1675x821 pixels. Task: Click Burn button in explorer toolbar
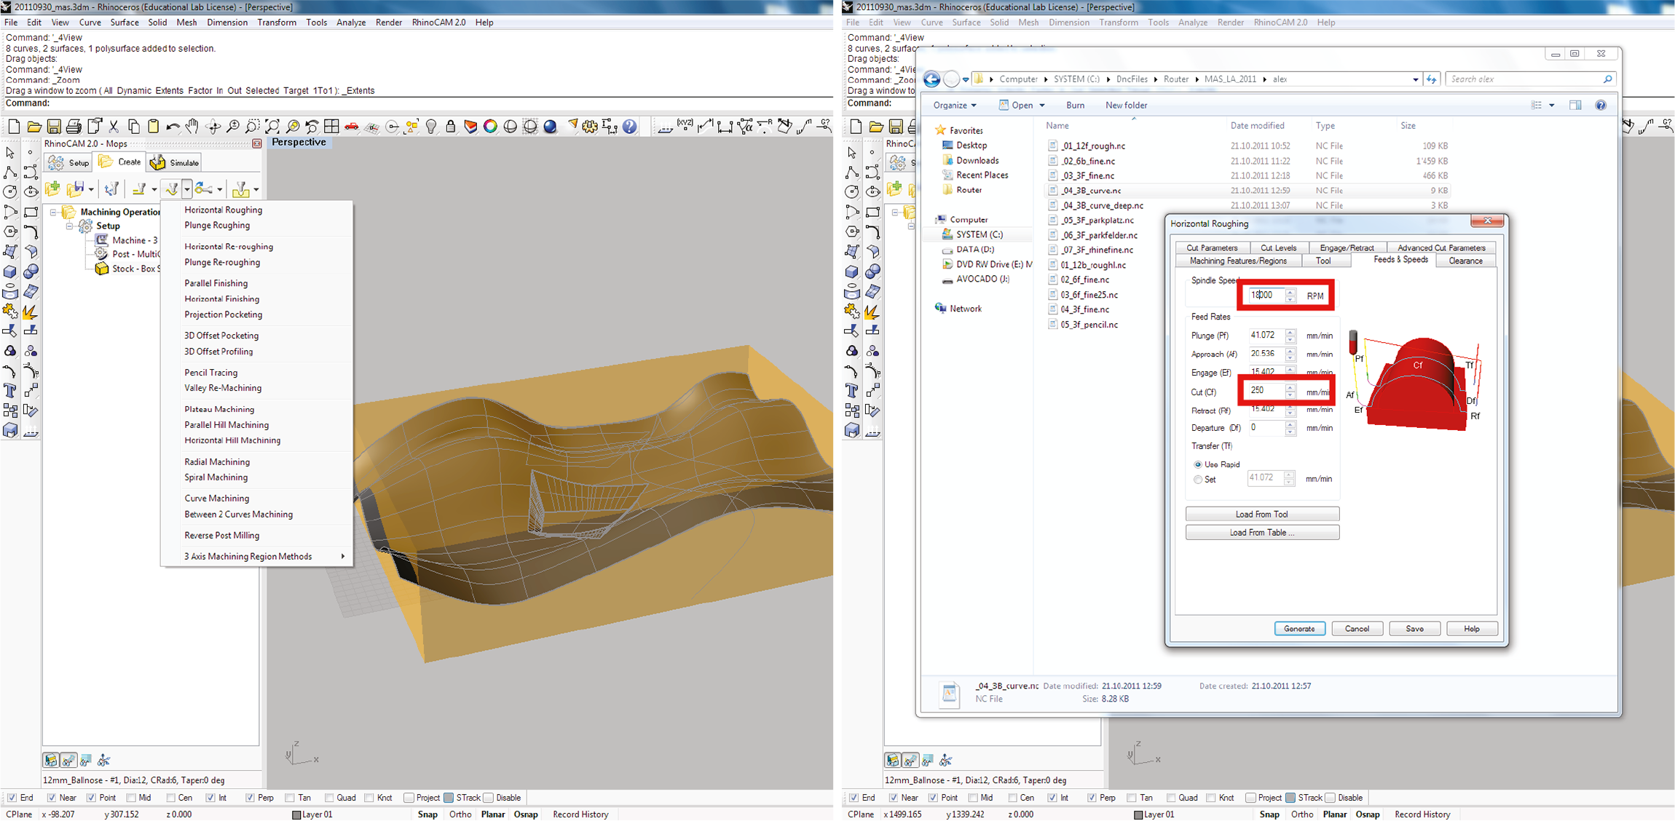(x=1075, y=105)
